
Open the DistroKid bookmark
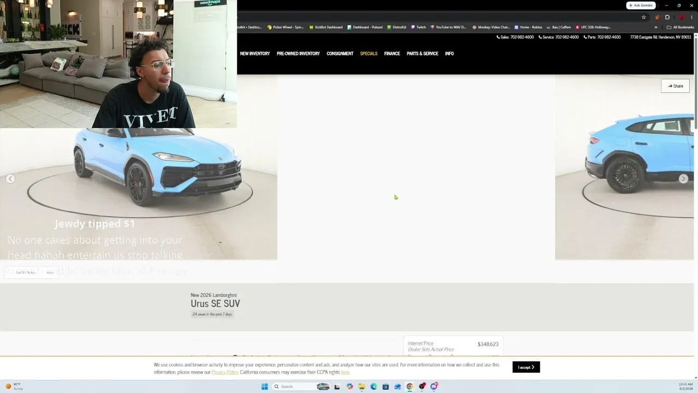click(x=397, y=27)
